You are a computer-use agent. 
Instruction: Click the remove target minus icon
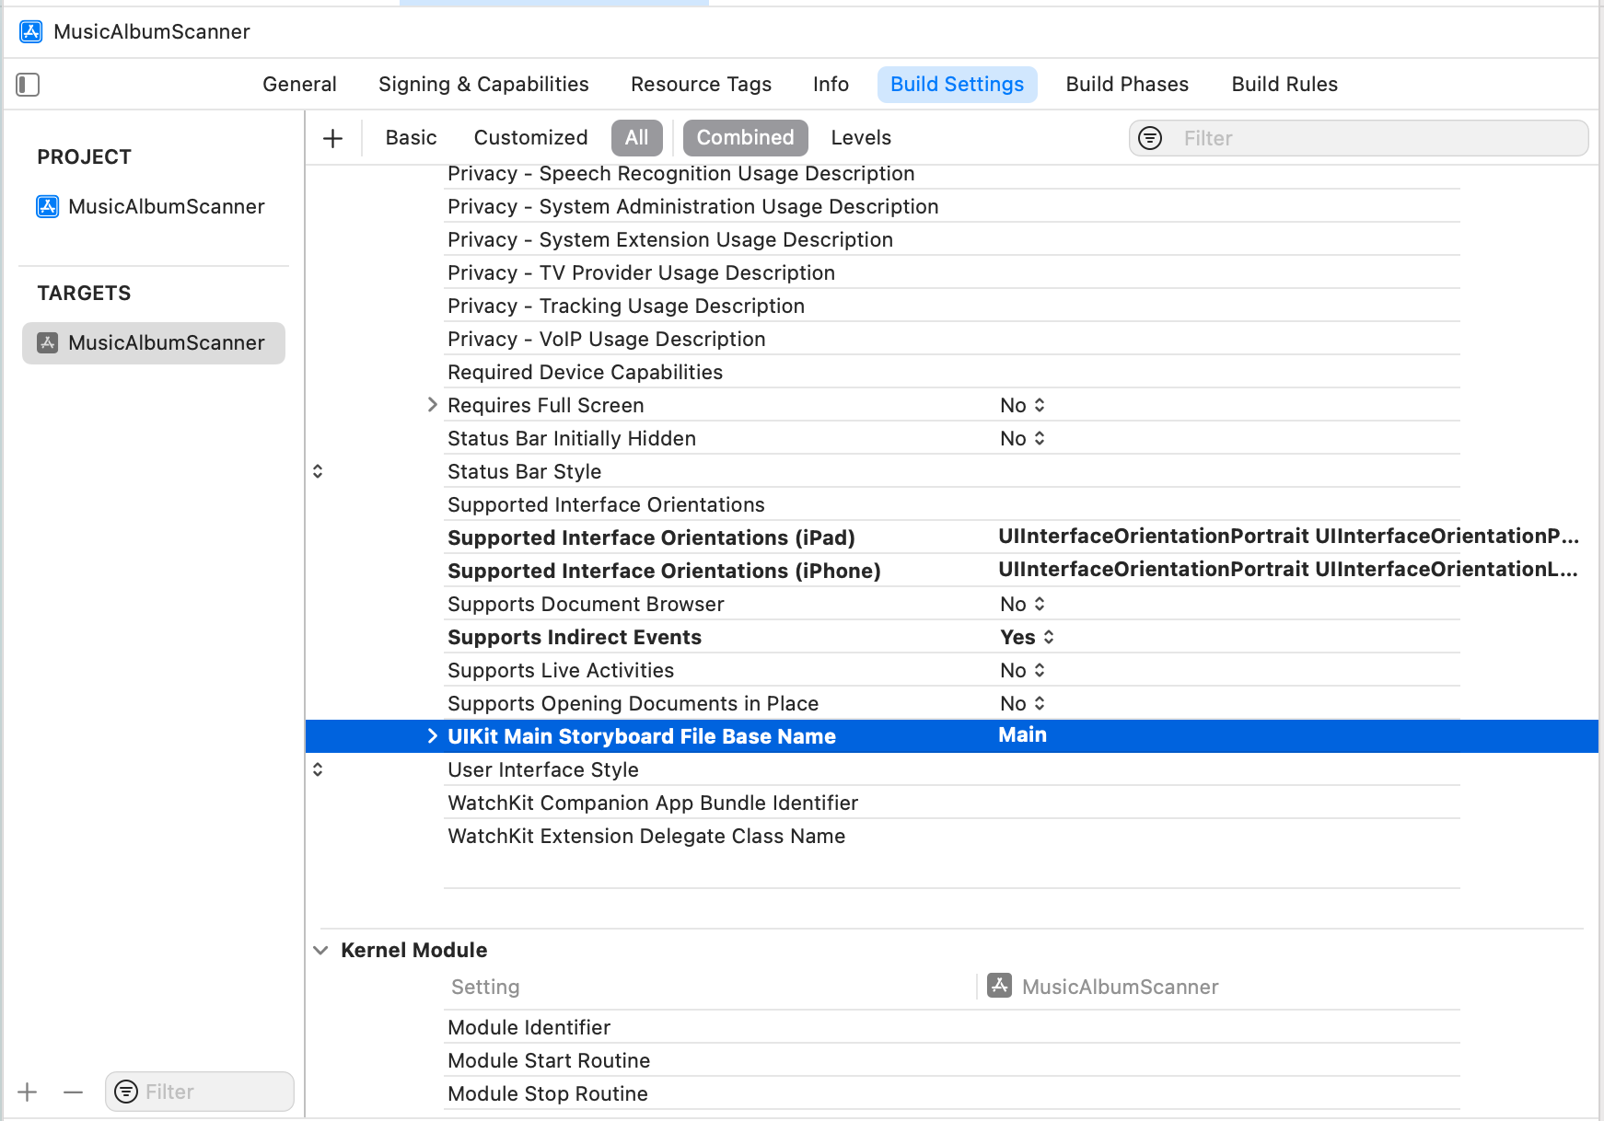coord(74,1092)
